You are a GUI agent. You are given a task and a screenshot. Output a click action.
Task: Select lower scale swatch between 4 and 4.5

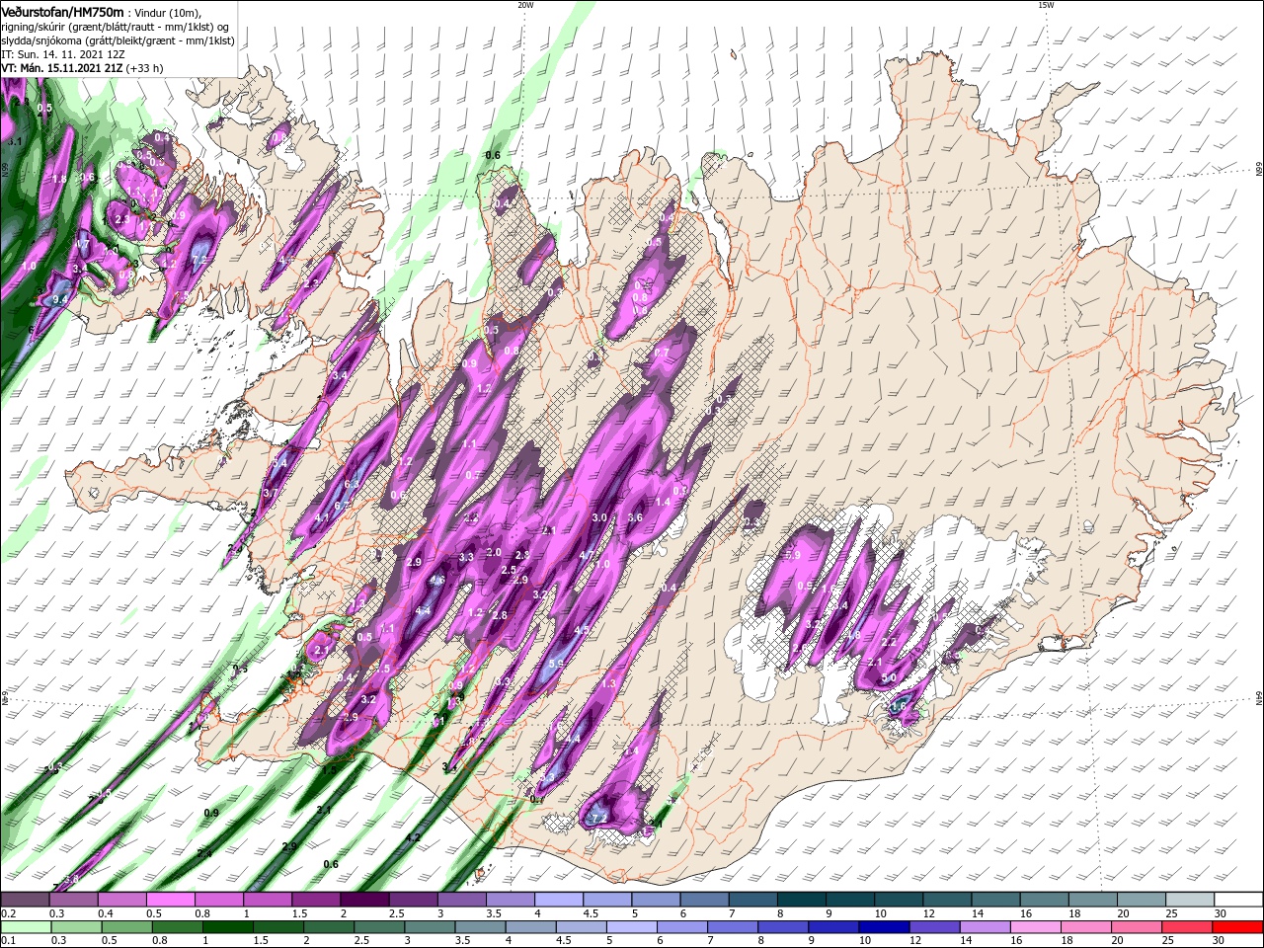pyautogui.click(x=529, y=927)
